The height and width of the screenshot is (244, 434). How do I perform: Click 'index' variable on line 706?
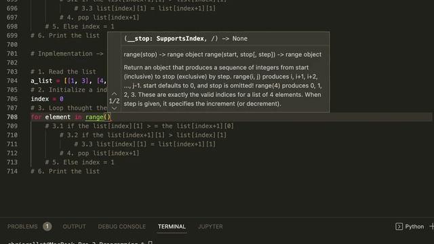[x=40, y=99]
